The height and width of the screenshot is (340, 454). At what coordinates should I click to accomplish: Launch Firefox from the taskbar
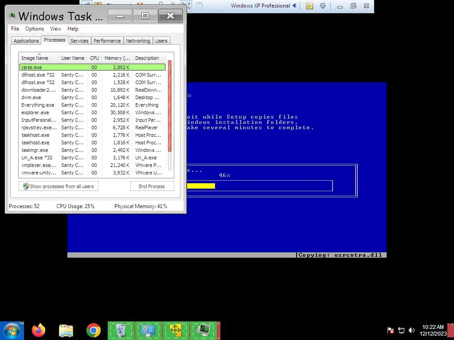pos(39,330)
